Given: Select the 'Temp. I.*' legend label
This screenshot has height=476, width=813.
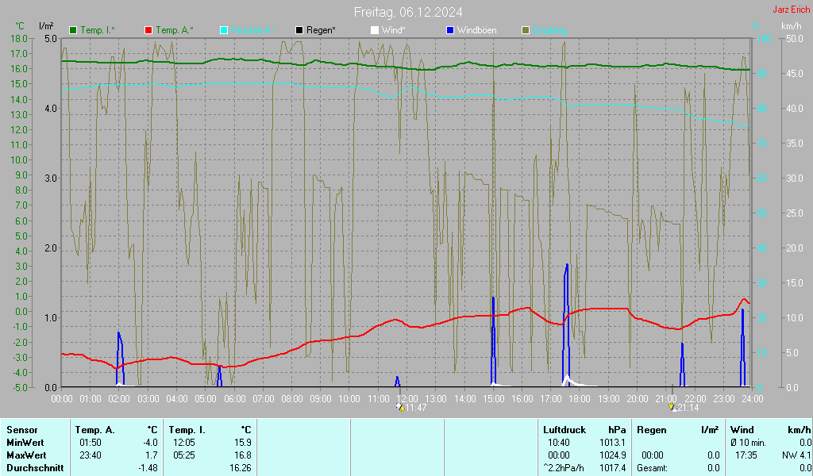Looking at the screenshot, I should (98, 31).
